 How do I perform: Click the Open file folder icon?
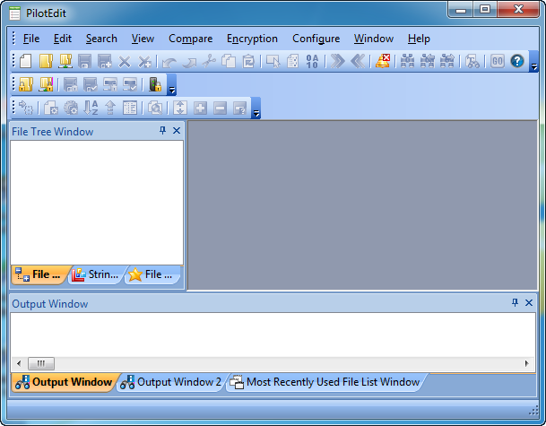pyautogui.click(x=45, y=61)
